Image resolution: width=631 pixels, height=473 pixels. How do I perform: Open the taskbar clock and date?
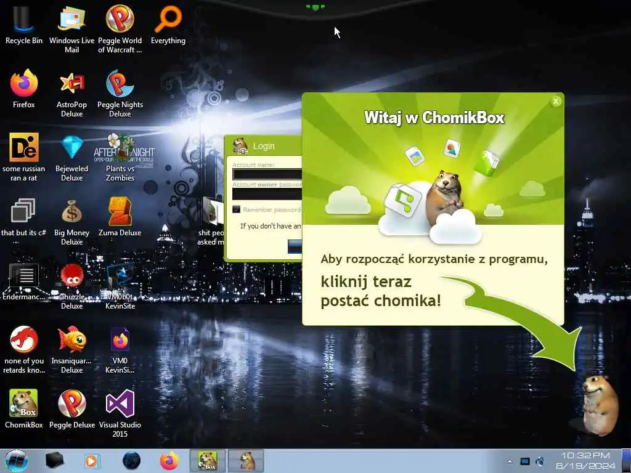tap(585, 461)
